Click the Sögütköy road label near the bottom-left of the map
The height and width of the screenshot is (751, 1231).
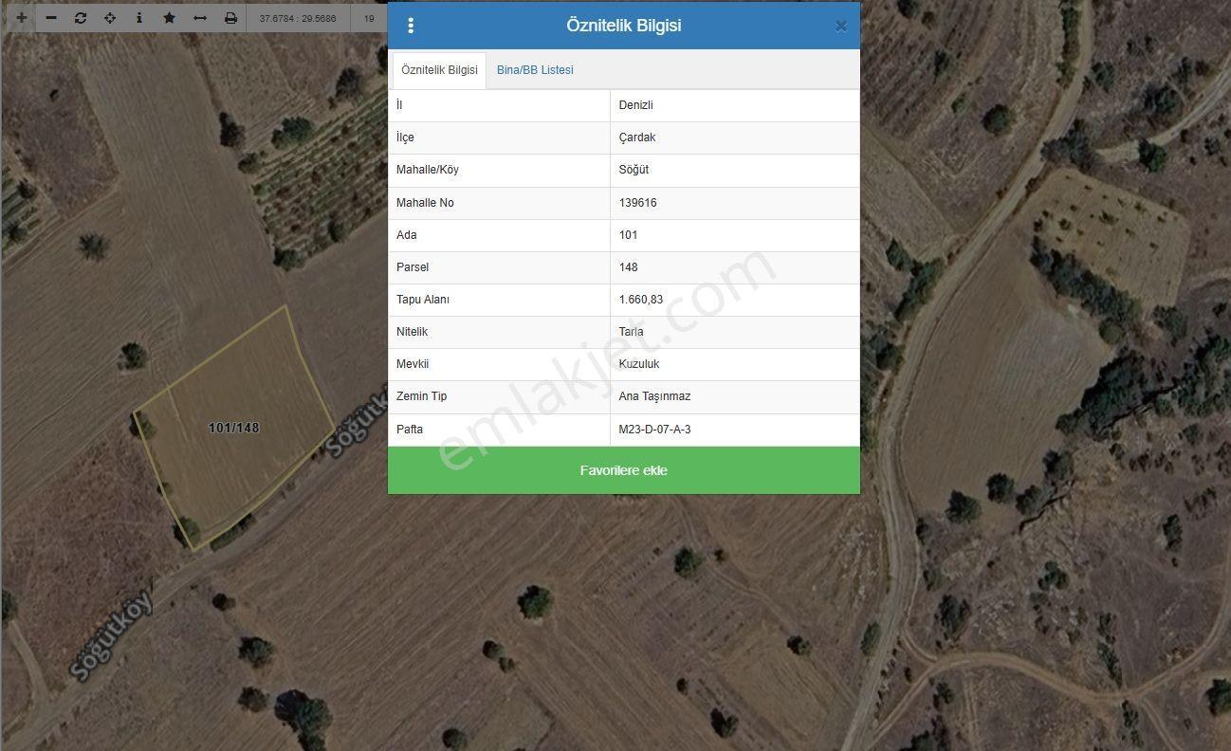click(x=111, y=634)
